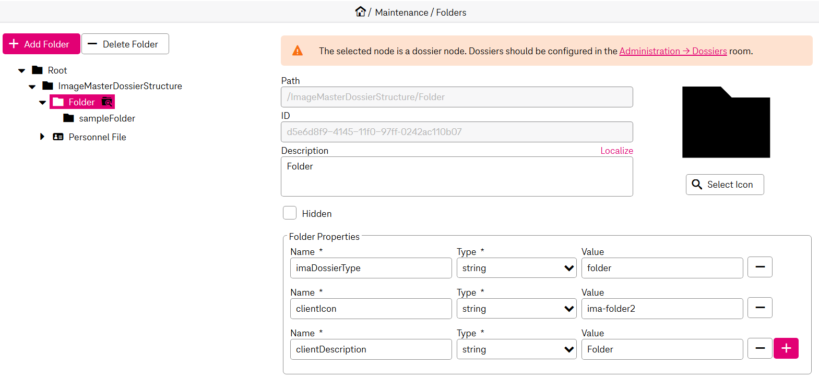The height and width of the screenshot is (378, 819).
Task: Click the Add Folder button
Action: click(x=41, y=44)
